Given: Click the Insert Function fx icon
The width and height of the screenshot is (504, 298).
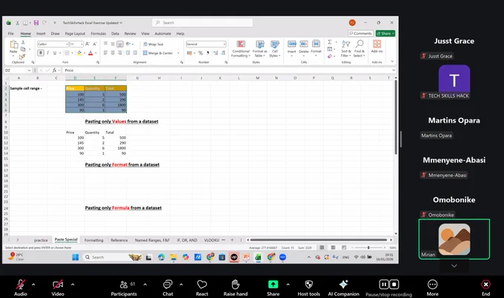Looking at the screenshot, I should (55, 70).
